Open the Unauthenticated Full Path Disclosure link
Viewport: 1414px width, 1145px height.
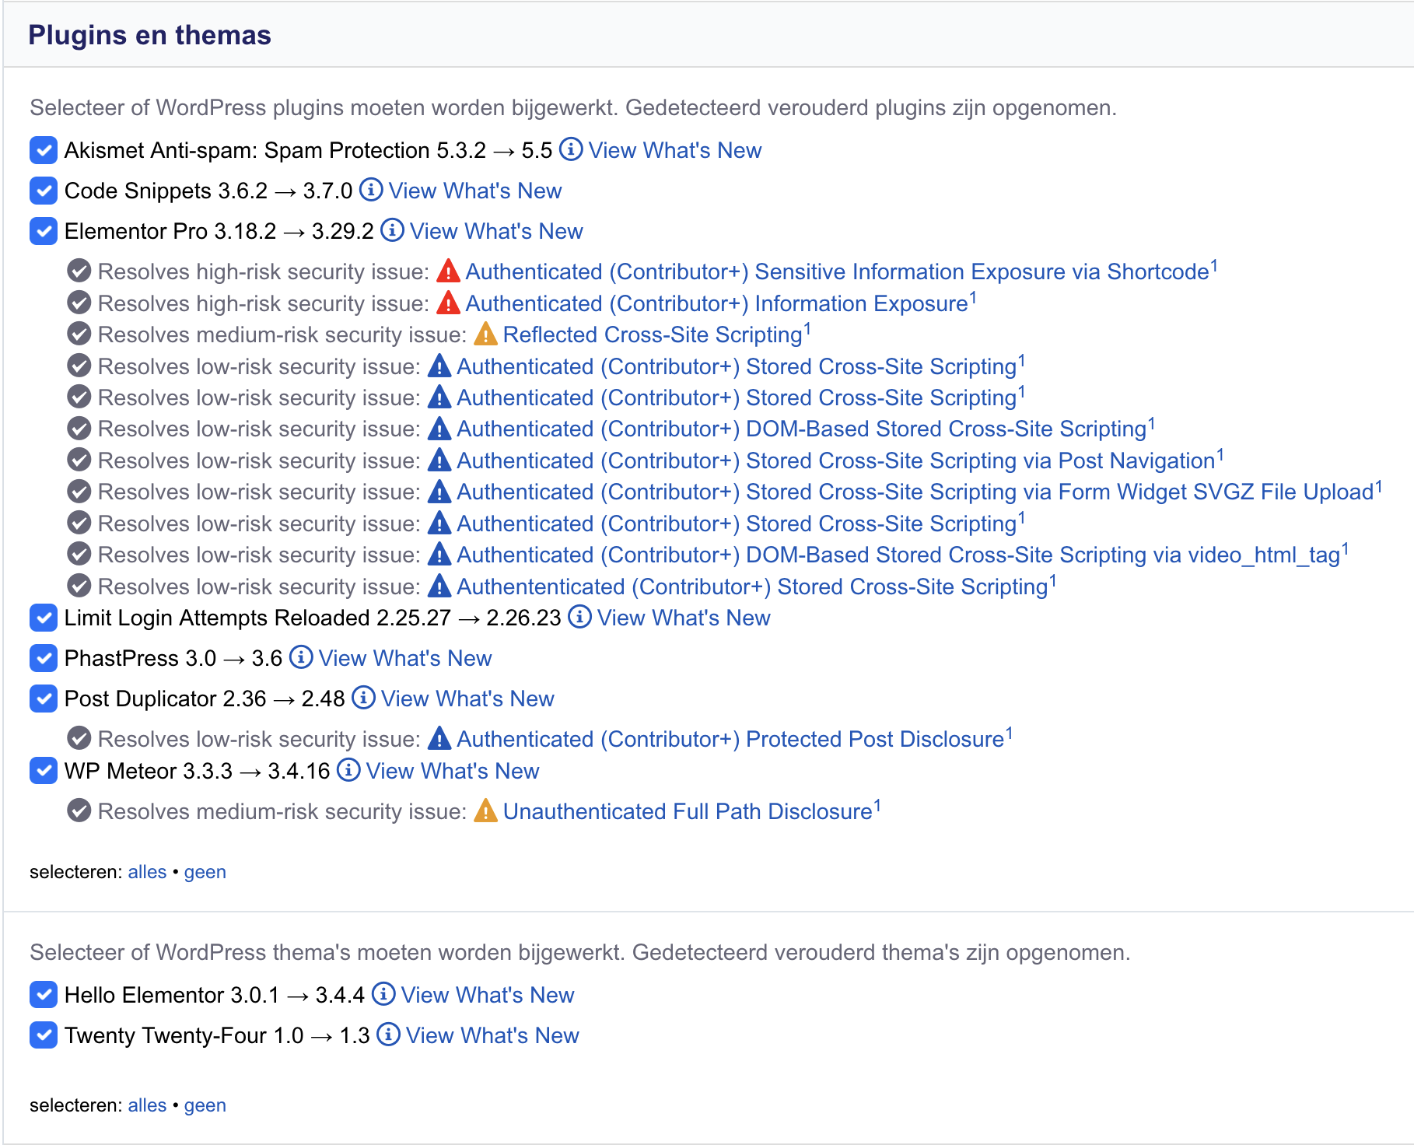(x=687, y=811)
